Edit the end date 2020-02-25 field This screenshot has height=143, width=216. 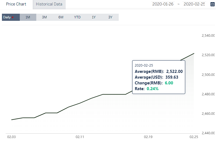[194, 4]
